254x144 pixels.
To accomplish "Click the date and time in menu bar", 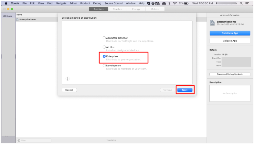I will (203, 3).
